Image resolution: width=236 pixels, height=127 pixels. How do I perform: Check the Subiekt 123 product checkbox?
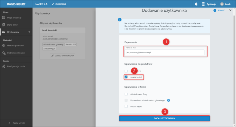126,71
